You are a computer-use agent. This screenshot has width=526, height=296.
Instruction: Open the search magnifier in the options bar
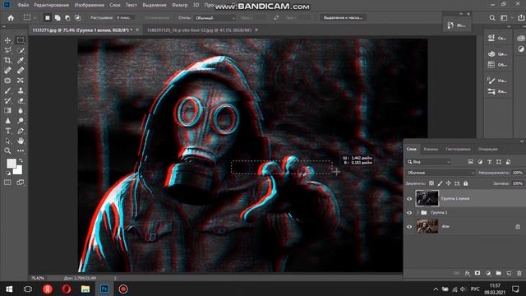(492, 18)
